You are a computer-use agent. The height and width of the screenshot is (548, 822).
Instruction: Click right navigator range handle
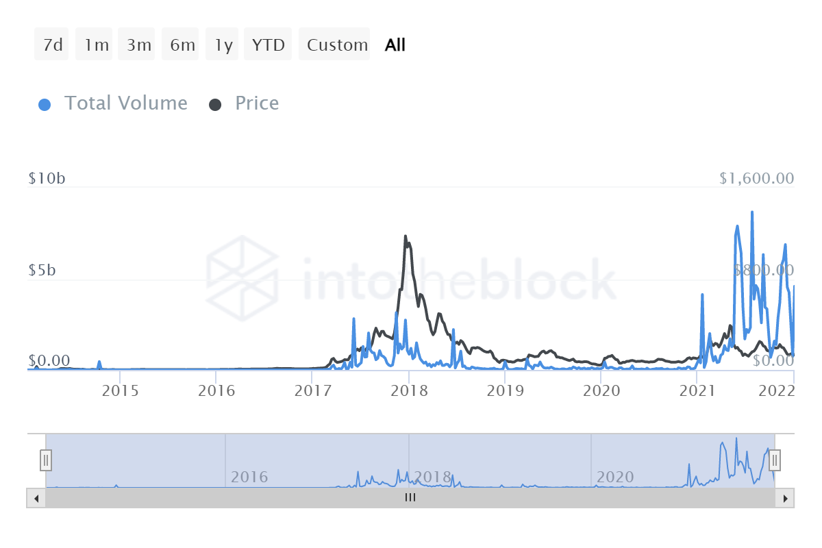tap(775, 460)
